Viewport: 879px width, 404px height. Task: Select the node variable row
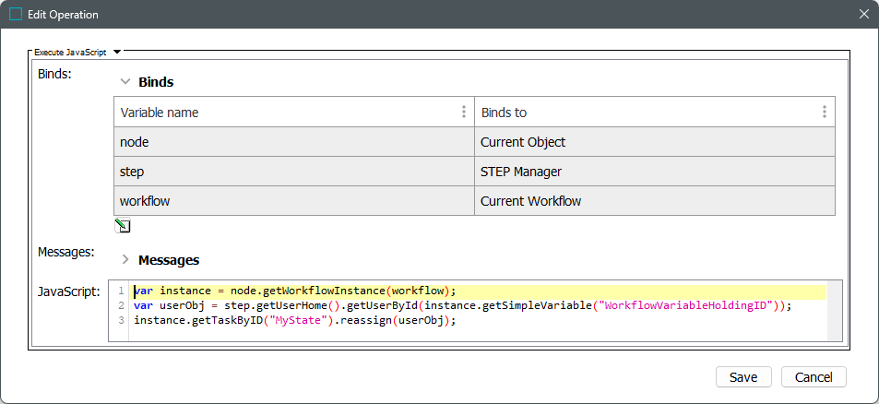pyautogui.click(x=293, y=142)
